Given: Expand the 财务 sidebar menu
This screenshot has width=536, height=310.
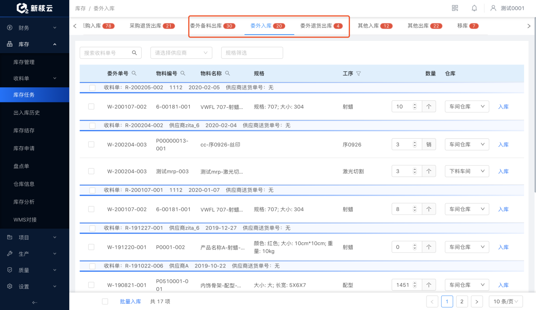Looking at the screenshot, I should coord(35,28).
